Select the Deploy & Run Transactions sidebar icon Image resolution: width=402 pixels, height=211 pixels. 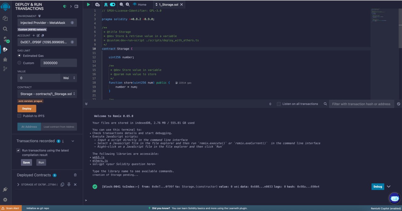[5, 49]
